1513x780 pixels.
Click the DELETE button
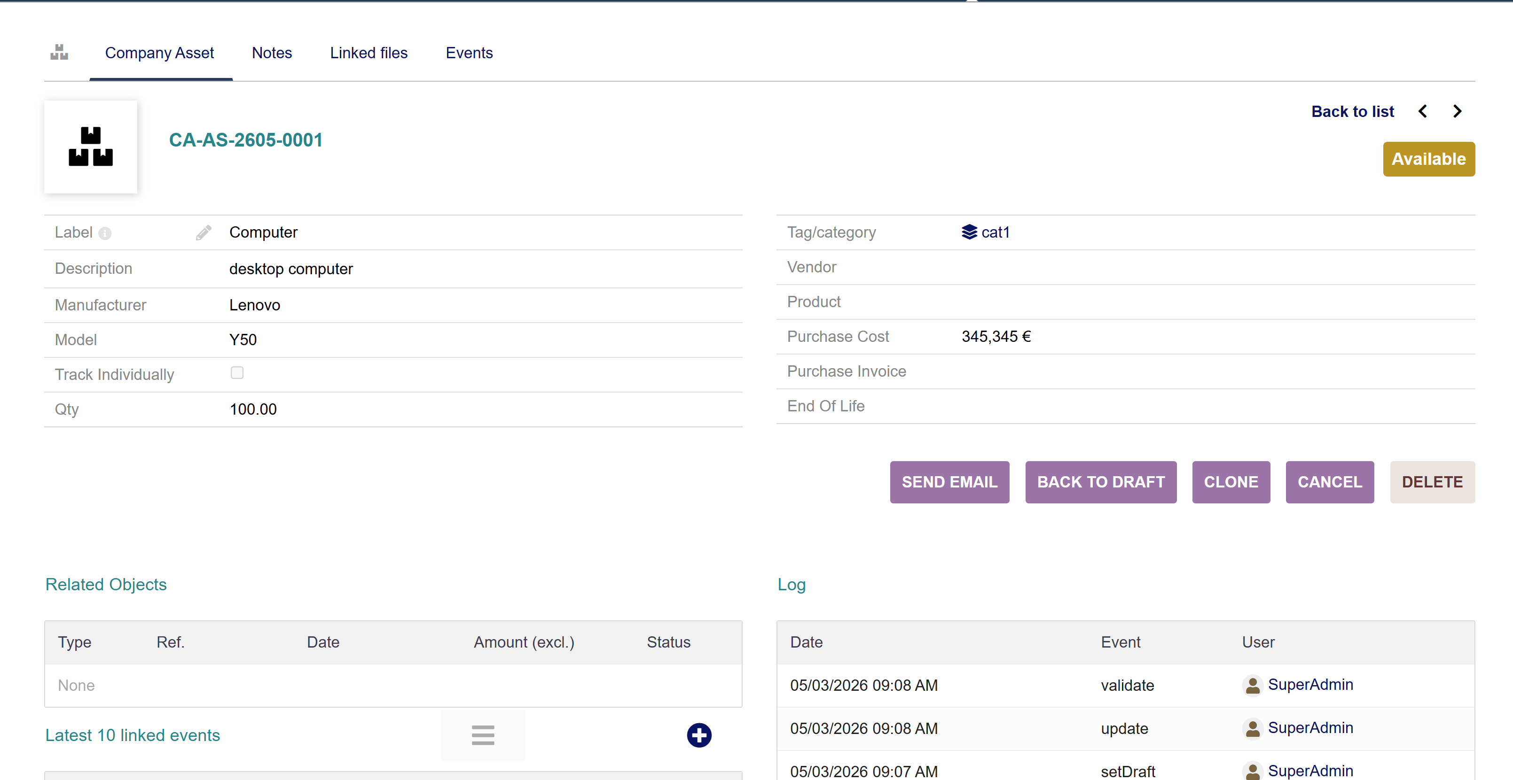pyautogui.click(x=1432, y=482)
